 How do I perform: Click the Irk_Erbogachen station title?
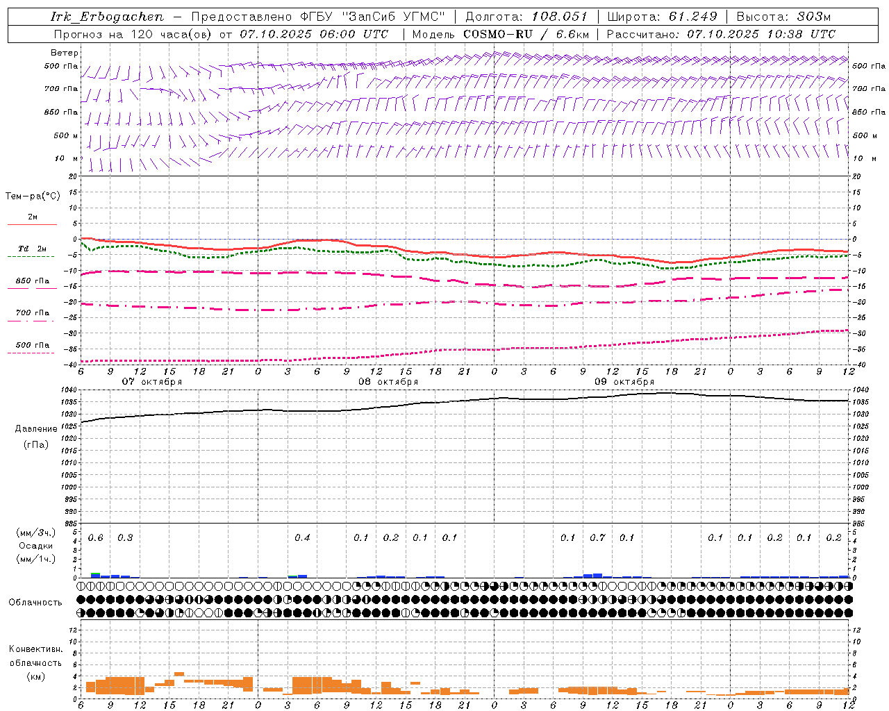(x=108, y=17)
